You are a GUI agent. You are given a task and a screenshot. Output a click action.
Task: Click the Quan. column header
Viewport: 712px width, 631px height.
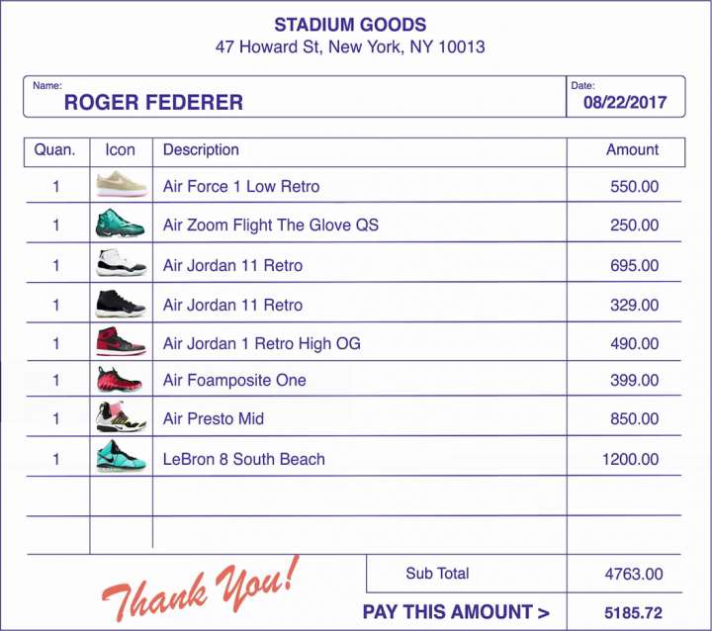(55, 150)
